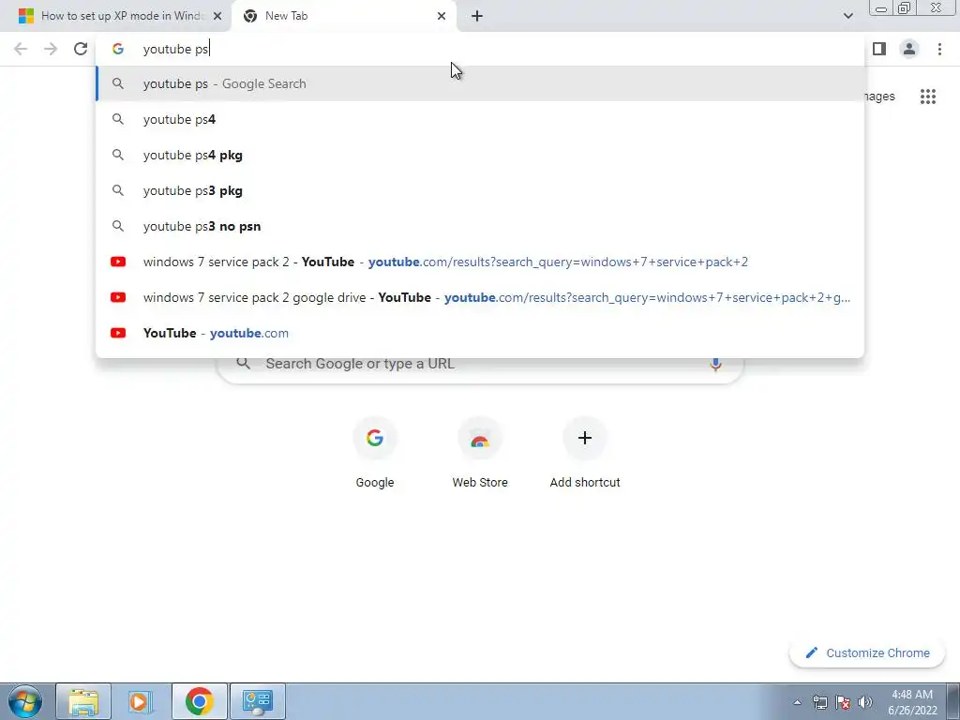960x720 pixels.
Task: Click the browser Forward arrow
Action: [x=51, y=49]
